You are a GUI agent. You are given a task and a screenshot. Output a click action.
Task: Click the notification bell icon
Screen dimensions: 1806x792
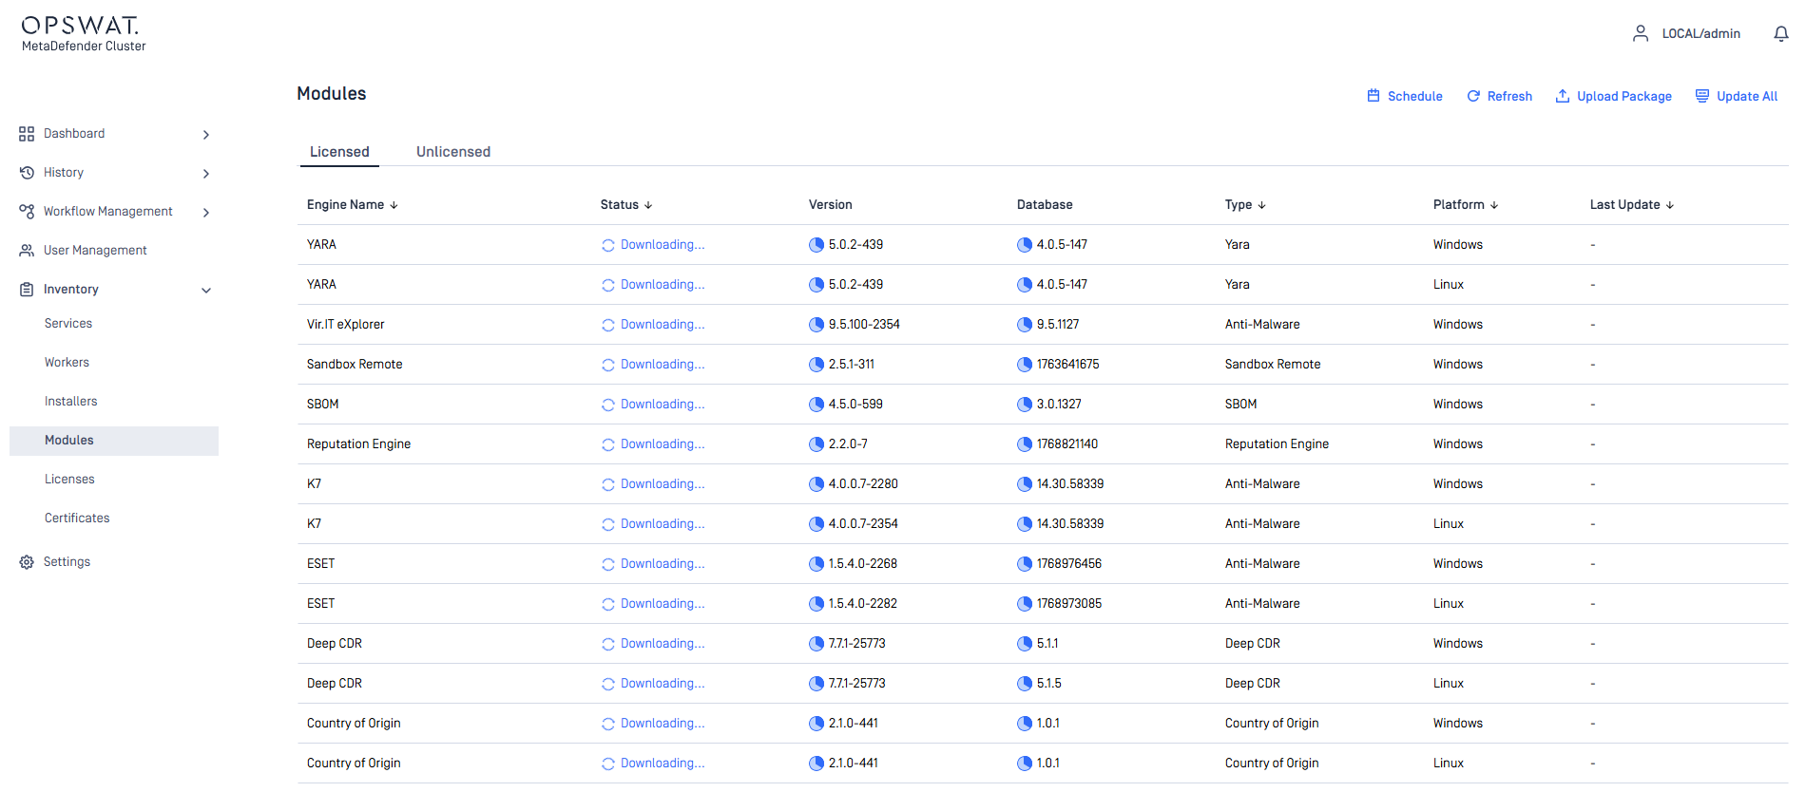(x=1780, y=34)
